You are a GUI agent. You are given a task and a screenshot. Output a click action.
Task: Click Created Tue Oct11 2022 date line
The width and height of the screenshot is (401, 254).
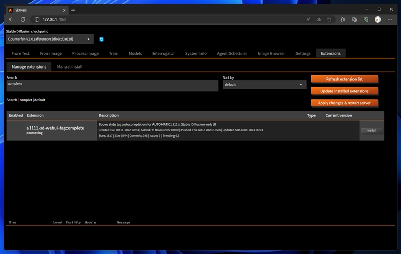[x=180, y=130]
